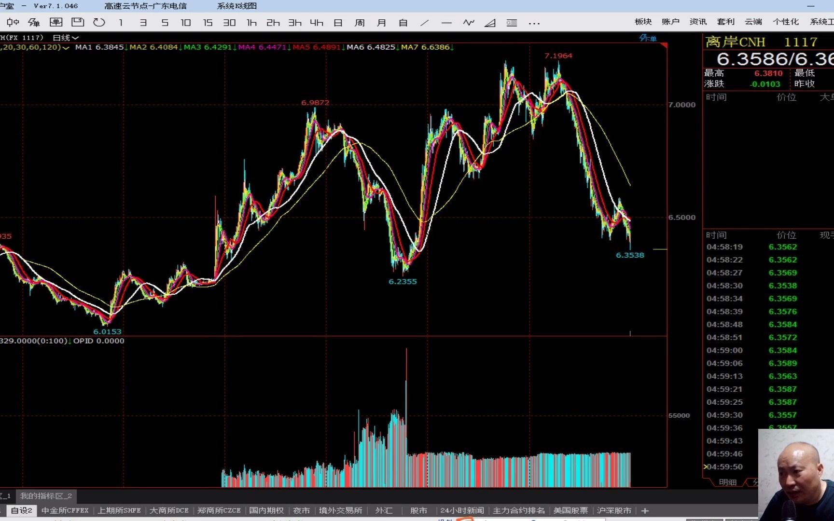Open the 外汇 tab
The width and height of the screenshot is (834, 521).
point(384,510)
